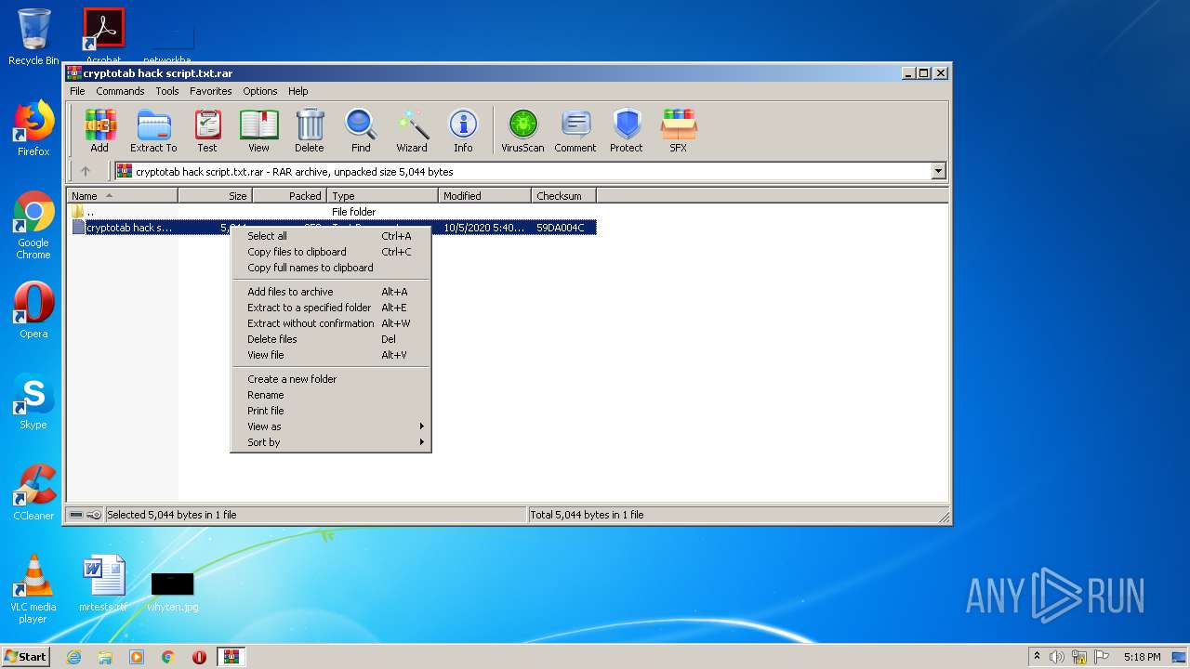
Task: Click Opera icon in taskbar
Action: coord(199,657)
